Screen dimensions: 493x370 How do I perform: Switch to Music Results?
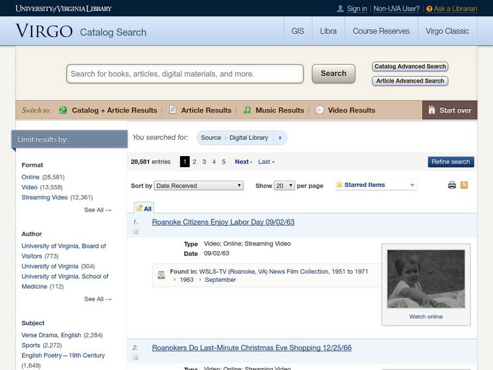280,110
